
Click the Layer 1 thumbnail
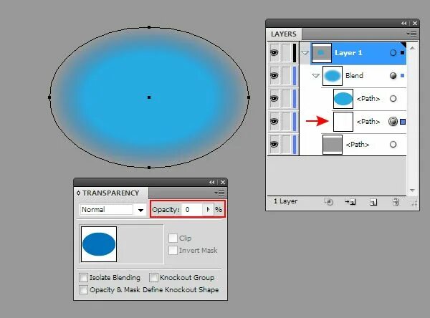(322, 52)
